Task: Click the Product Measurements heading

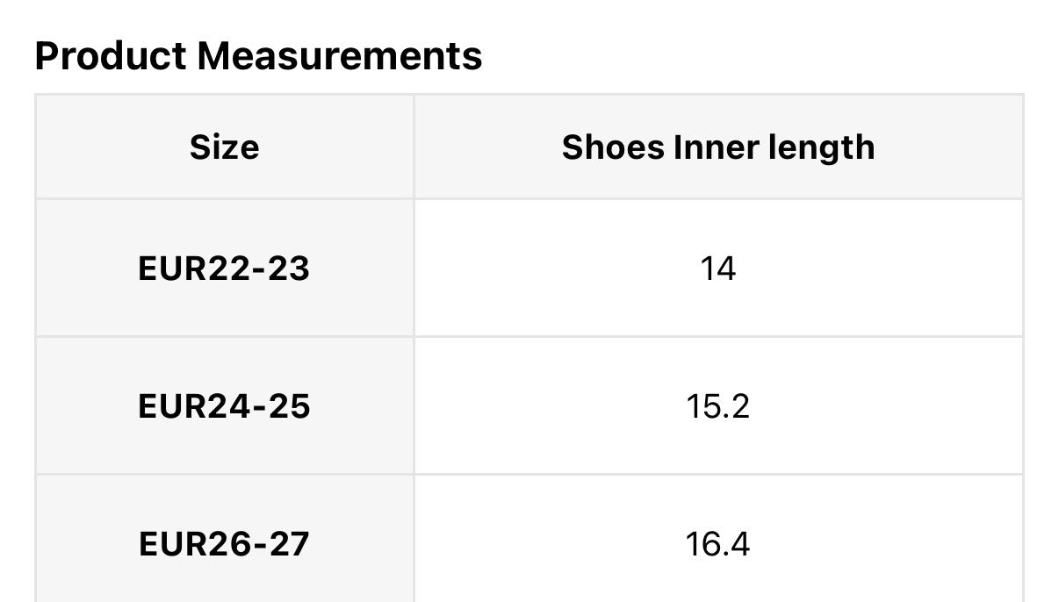Action: [258, 56]
